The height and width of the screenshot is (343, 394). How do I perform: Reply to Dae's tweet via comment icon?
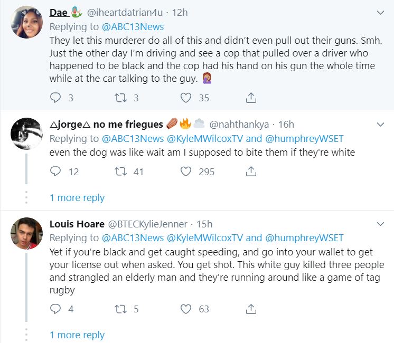(55, 98)
